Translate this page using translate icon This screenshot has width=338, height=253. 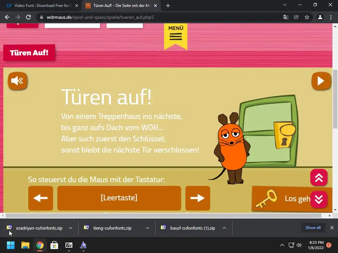[286, 17]
